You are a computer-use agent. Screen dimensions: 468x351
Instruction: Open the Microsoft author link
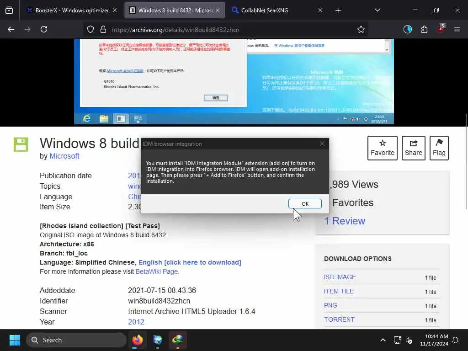click(64, 156)
